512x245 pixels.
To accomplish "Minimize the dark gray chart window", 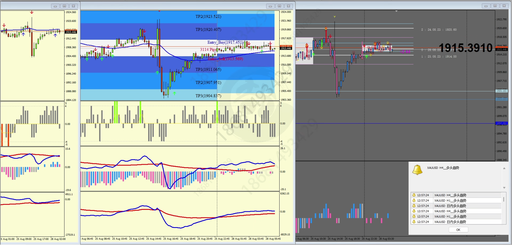I will [x=486, y=6].
